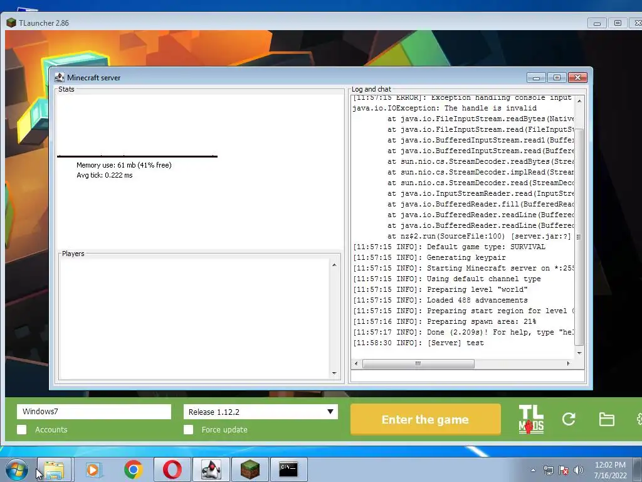Focus the Windows7 username field
Image resolution: width=642 pixels, height=482 pixels.
[94, 412]
